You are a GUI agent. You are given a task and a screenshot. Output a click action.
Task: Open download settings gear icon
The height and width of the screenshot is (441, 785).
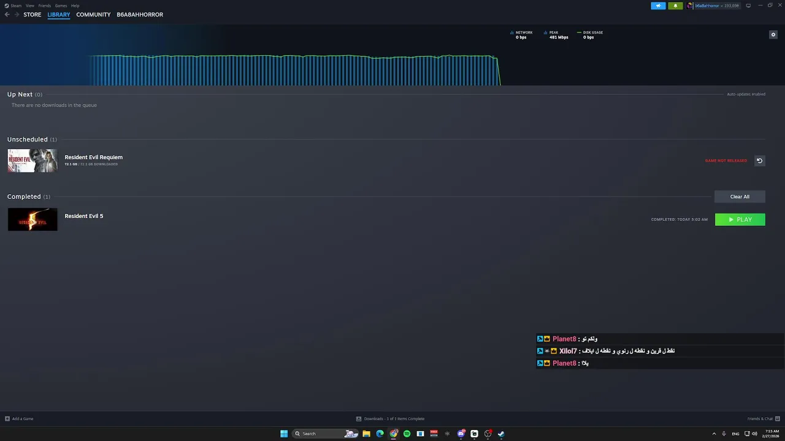pos(773,35)
